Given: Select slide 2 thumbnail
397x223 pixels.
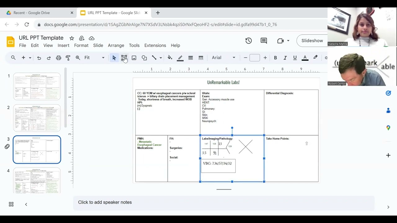Looking at the screenshot, I should click(x=37, y=118).
